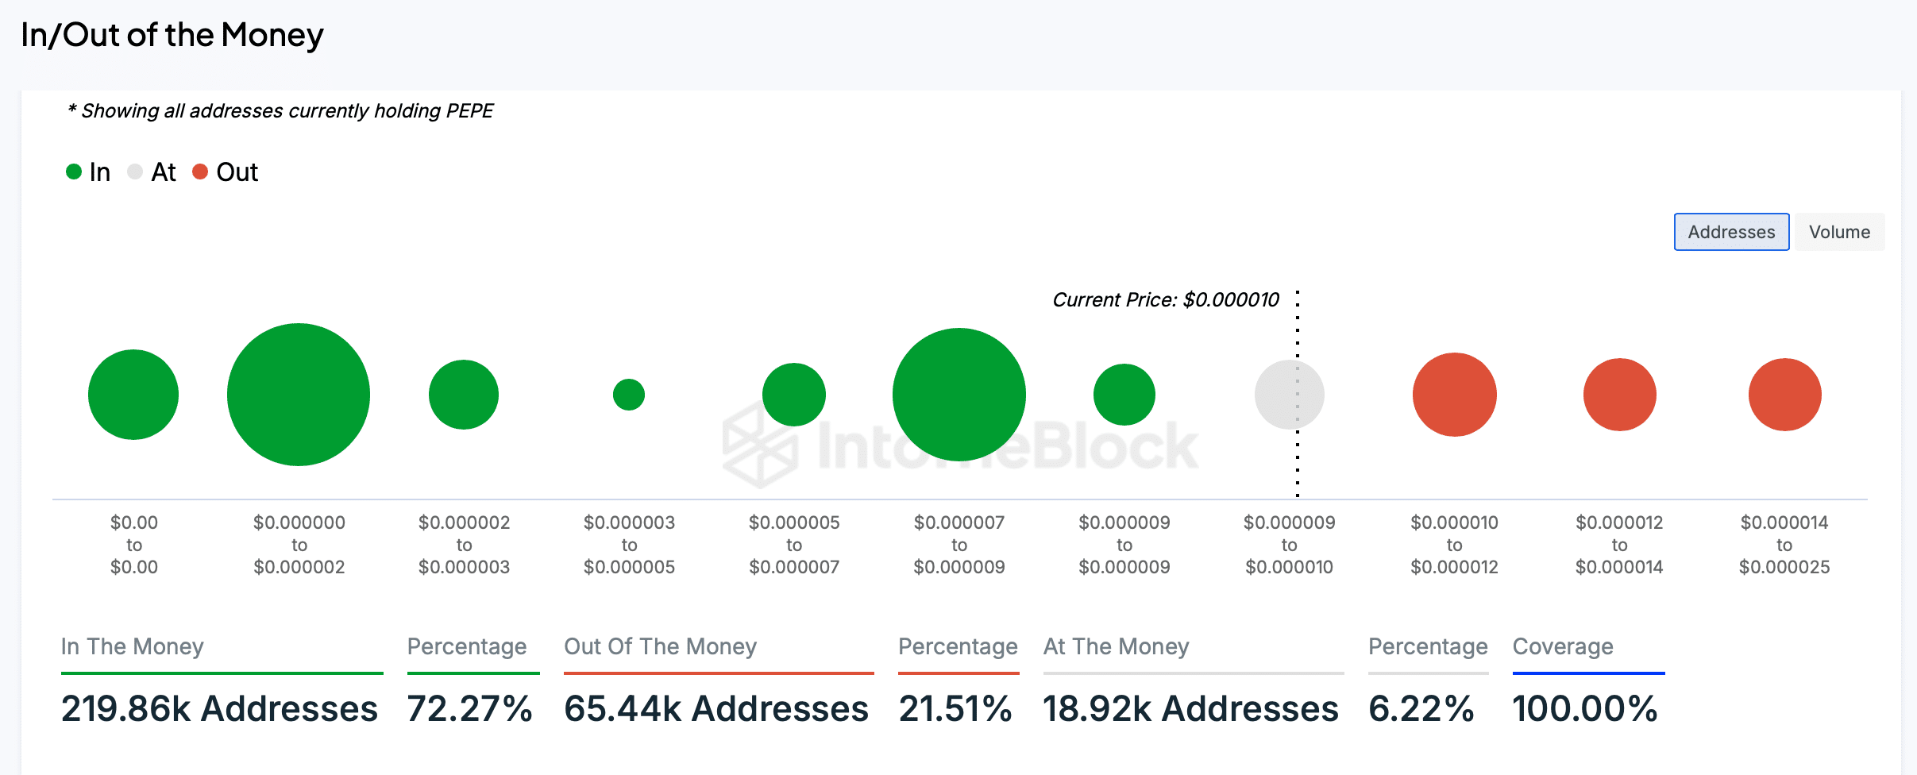The height and width of the screenshot is (775, 1917).
Task: Click the green bubble above $0.00 to $0.00
Action: [133, 395]
